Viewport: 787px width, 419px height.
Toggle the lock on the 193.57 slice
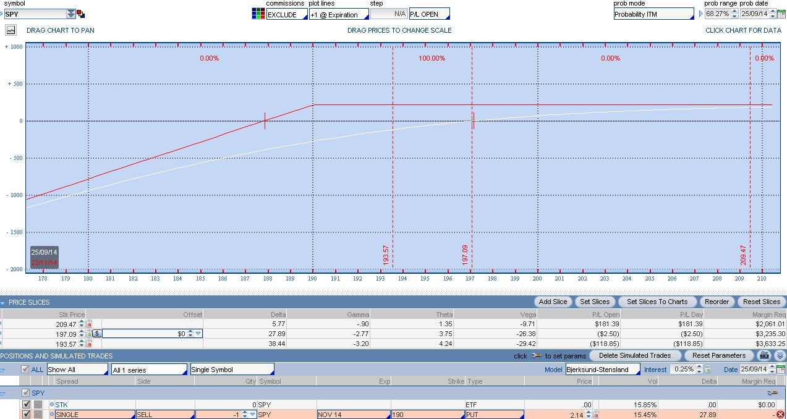tap(89, 343)
